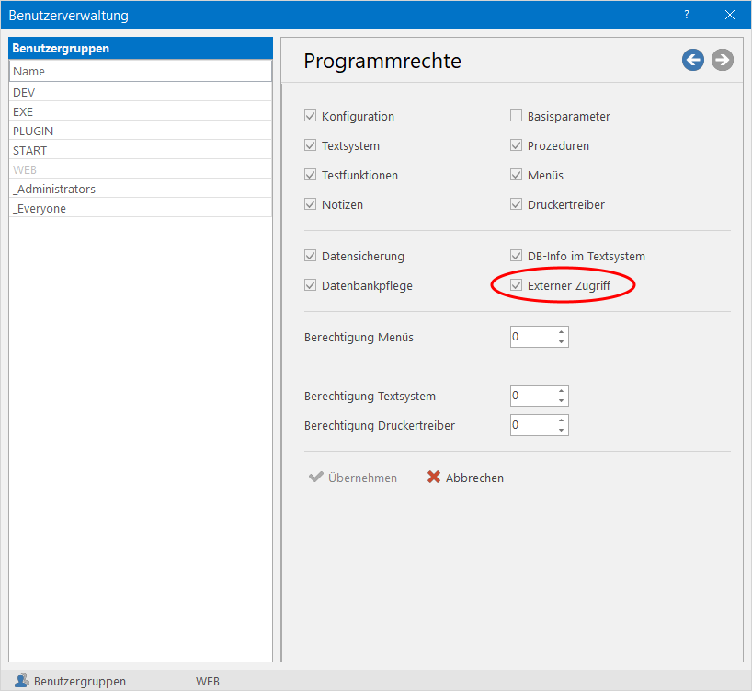Select the _Administrators user group

[55, 189]
